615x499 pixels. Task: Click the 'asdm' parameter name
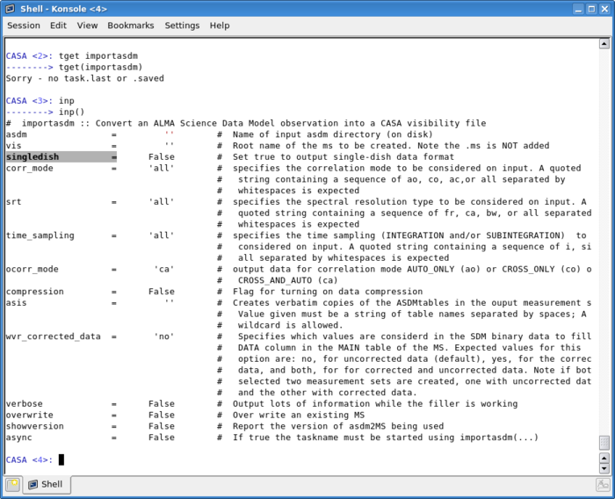tap(17, 134)
